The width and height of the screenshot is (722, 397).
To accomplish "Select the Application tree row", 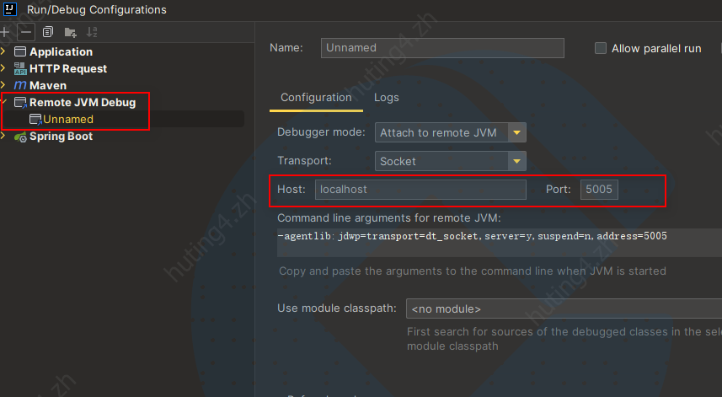I will 61,51.
